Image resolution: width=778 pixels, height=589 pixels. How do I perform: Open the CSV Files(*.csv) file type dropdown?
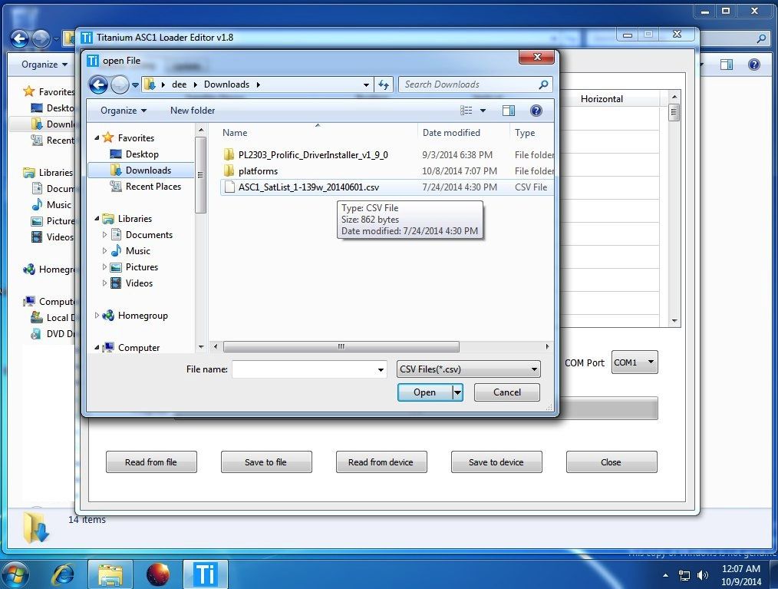pos(468,369)
